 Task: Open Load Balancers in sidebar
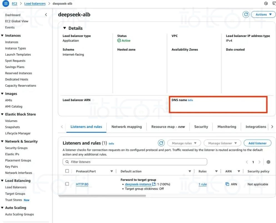point(16,187)
